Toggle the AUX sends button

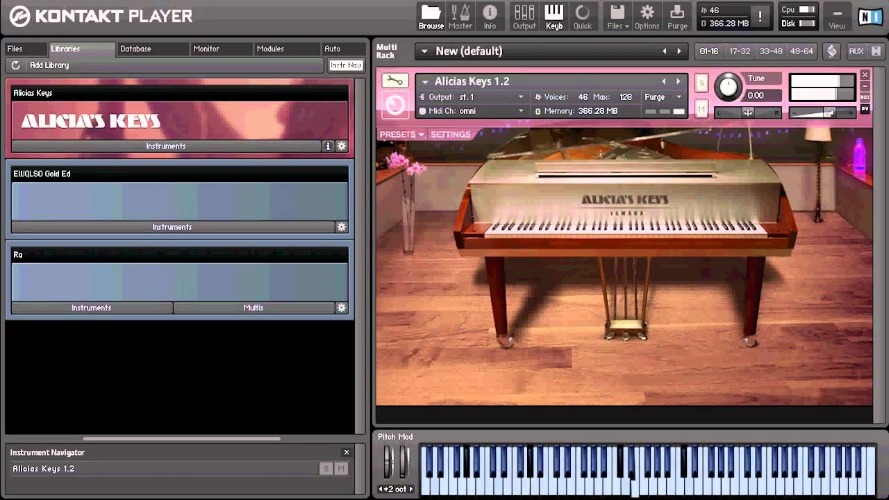tap(856, 51)
